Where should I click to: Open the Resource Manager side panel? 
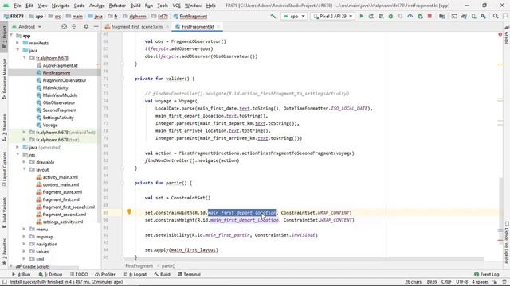click(4, 79)
